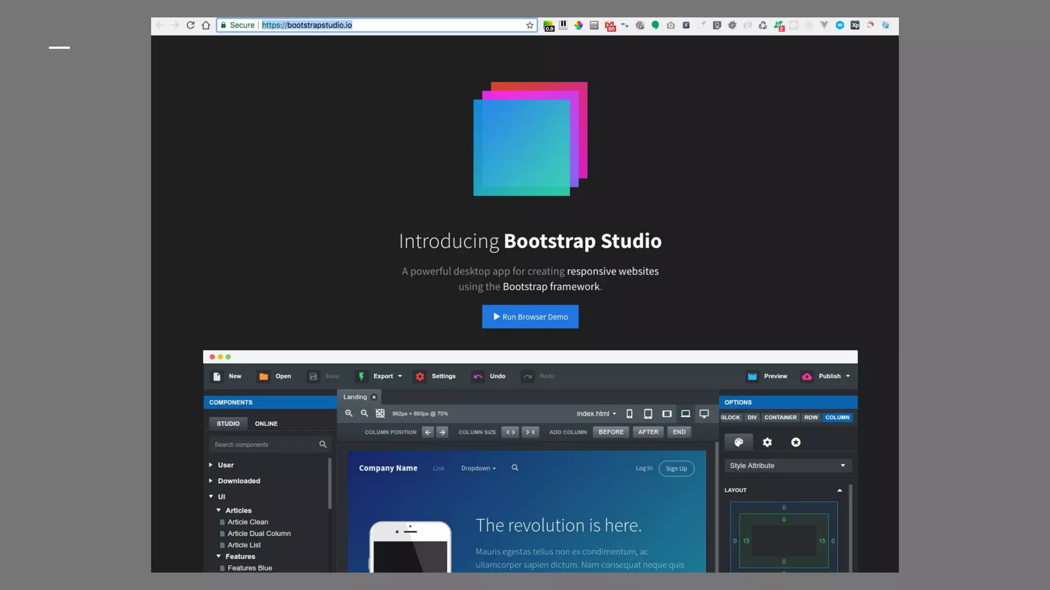Select the BLOCK options tab
This screenshot has width=1050, height=590.
pos(731,418)
